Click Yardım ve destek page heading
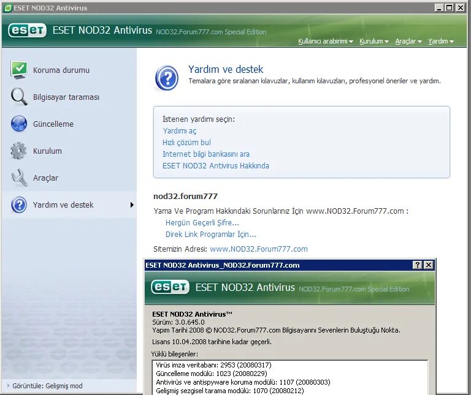 pyautogui.click(x=226, y=69)
